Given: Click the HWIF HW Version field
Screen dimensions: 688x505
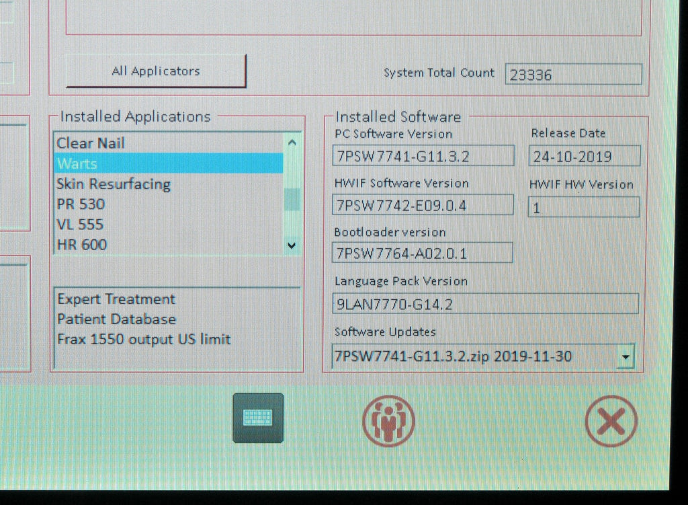Looking at the screenshot, I should pyautogui.click(x=584, y=207).
